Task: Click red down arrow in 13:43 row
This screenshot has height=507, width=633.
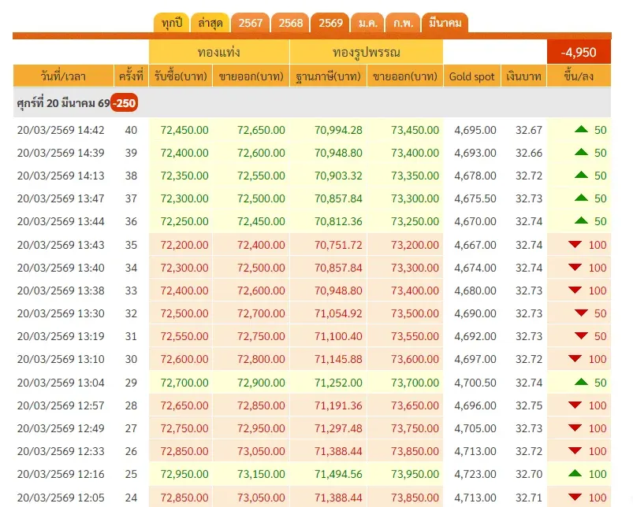Action: pos(576,245)
